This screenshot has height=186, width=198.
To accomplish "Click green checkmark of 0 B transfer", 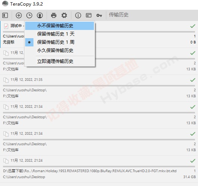I will pos(193,26).
